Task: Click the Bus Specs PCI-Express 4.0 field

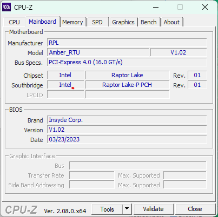Action: point(127,62)
